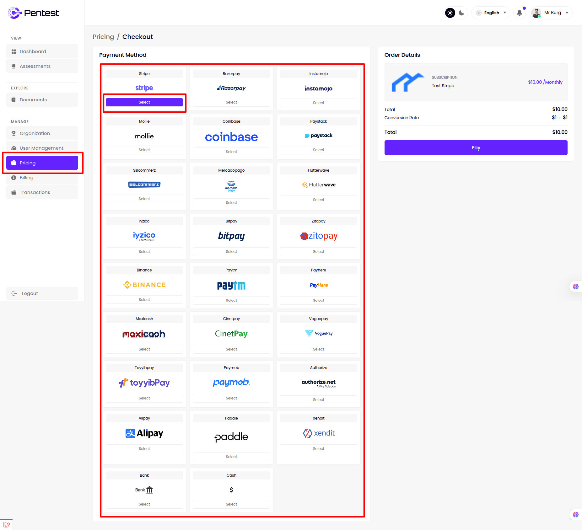This screenshot has width=582, height=530.
Task: Click the Binance logo
Action: [x=144, y=285]
